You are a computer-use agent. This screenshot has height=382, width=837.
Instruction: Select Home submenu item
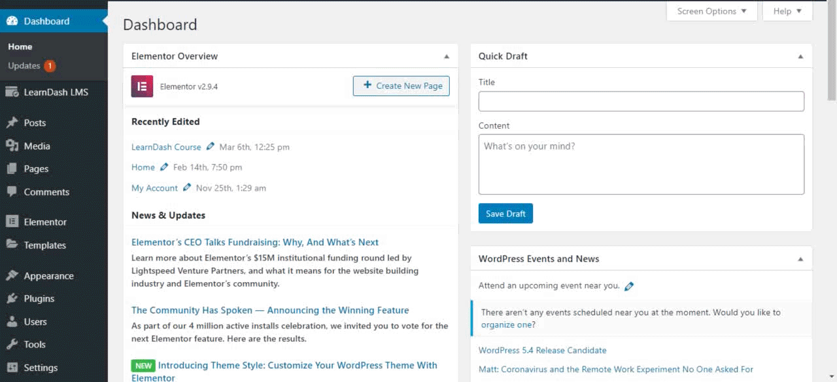point(20,47)
